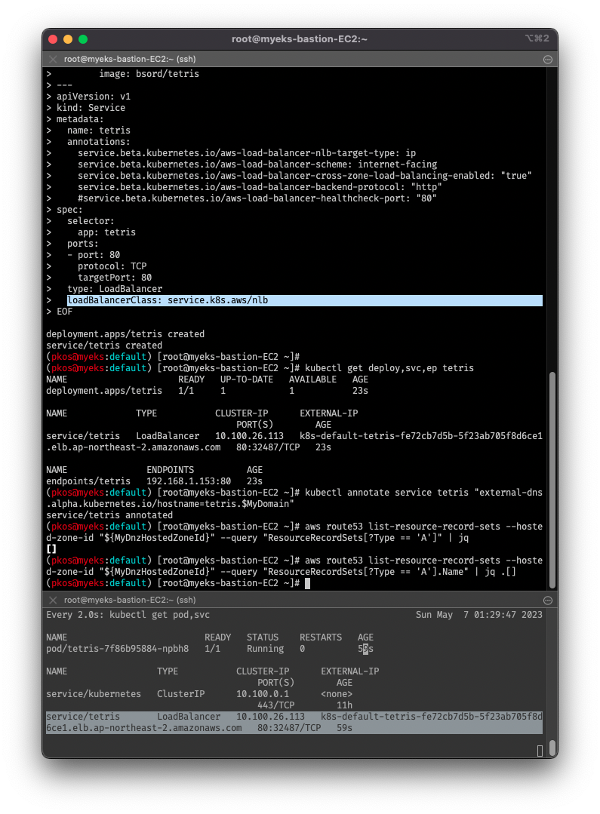Image resolution: width=600 pixels, height=814 pixels.
Task: Click the highlighted service/tetris row in lower pane
Action: (x=294, y=723)
